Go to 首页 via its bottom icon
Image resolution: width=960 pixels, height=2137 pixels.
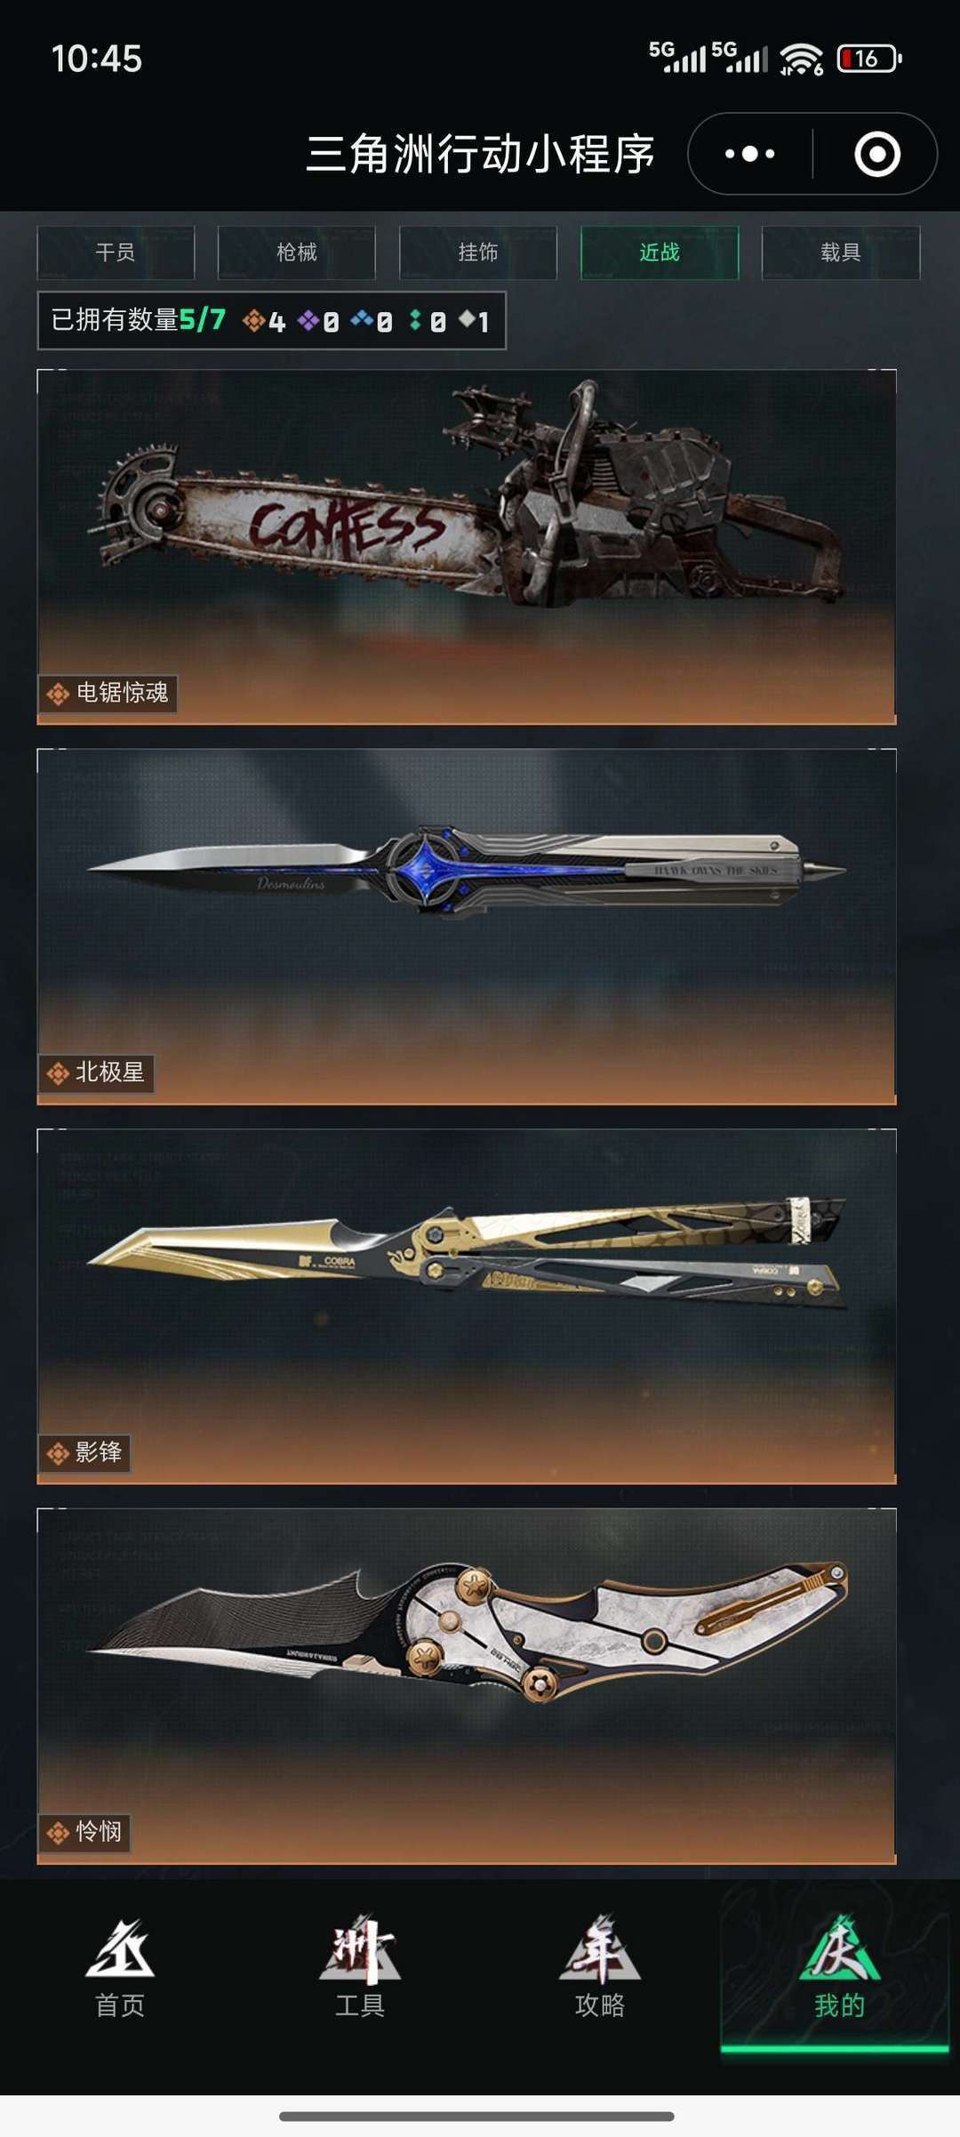[120, 1948]
